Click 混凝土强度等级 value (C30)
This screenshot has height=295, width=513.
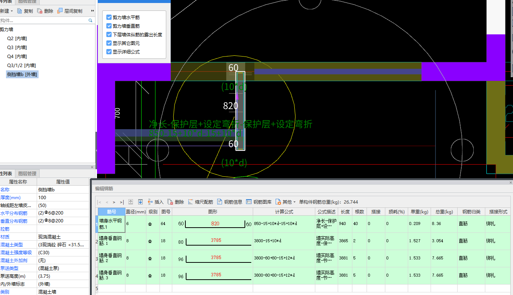pos(63,252)
